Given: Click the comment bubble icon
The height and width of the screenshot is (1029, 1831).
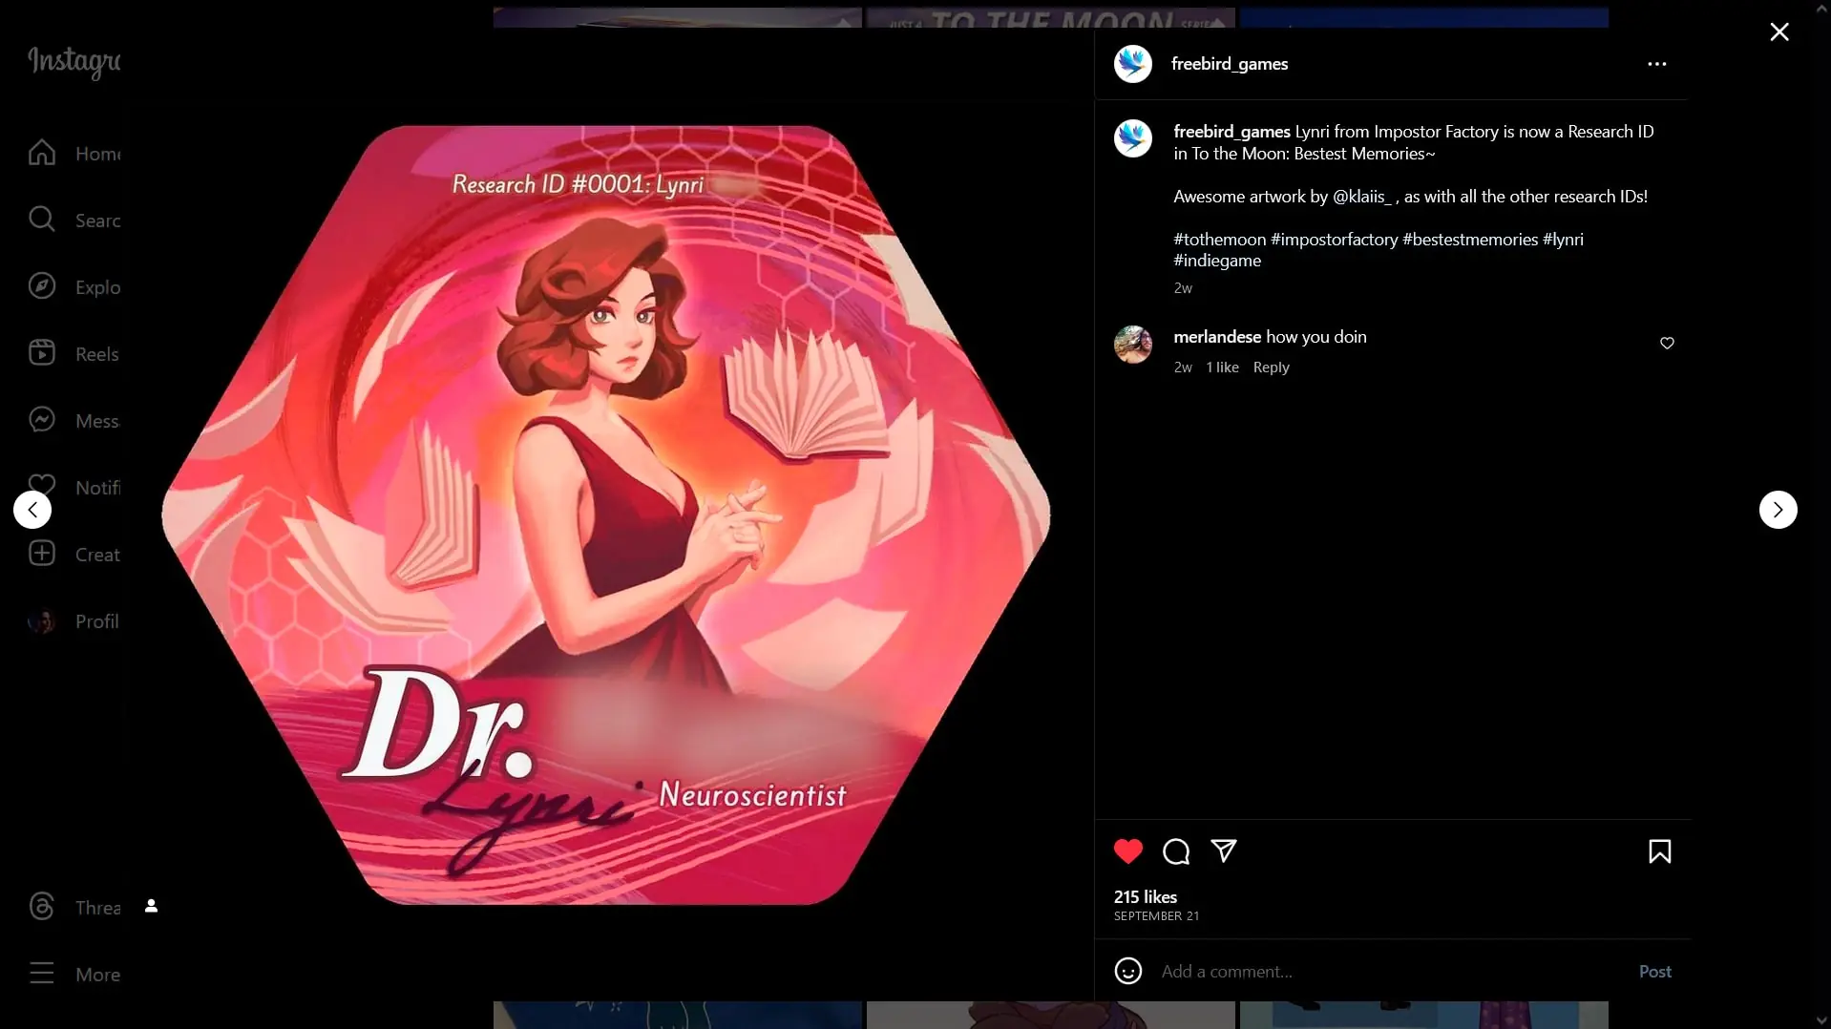Looking at the screenshot, I should click(1176, 851).
